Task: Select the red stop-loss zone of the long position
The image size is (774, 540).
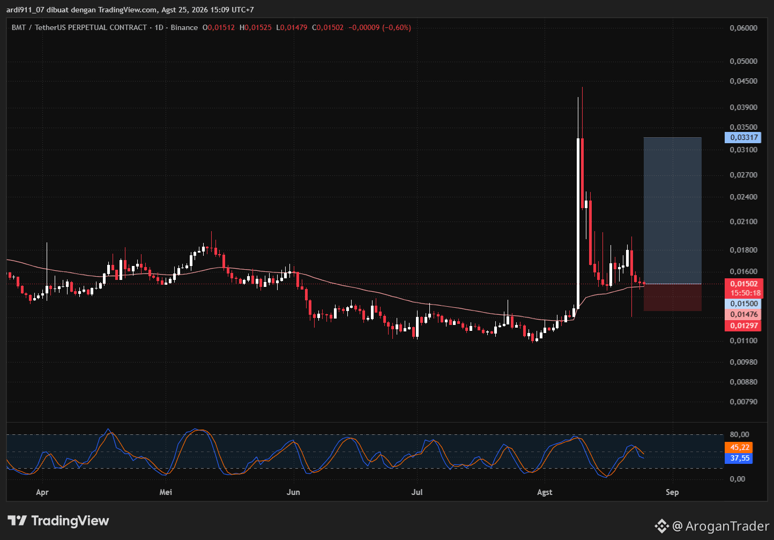Action: (x=673, y=297)
